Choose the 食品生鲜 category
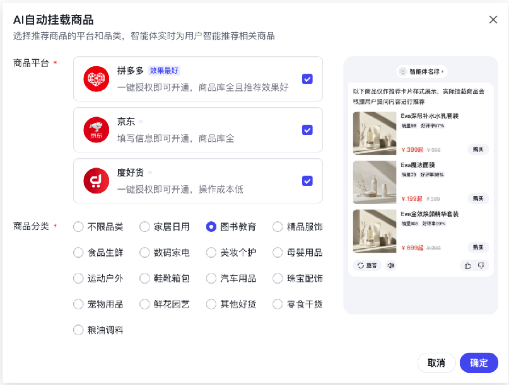509x385 pixels. (78, 252)
